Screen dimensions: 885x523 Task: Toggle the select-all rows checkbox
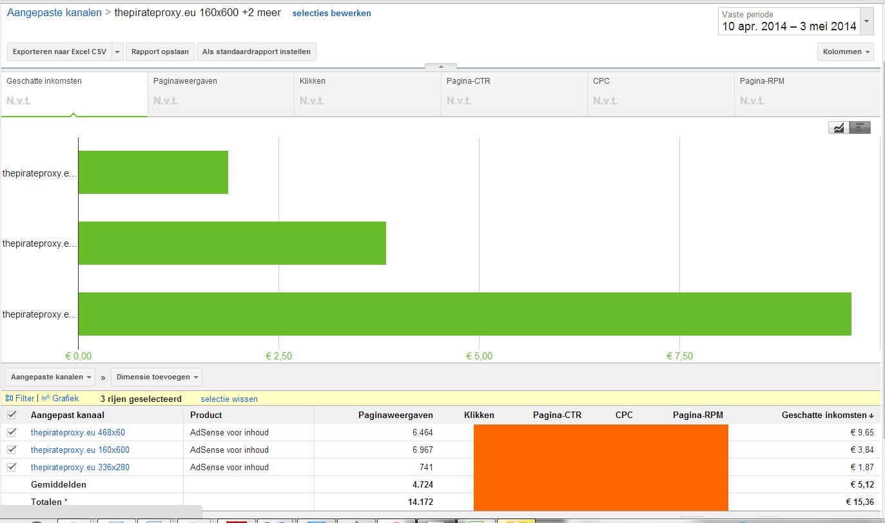pos(12,415)
